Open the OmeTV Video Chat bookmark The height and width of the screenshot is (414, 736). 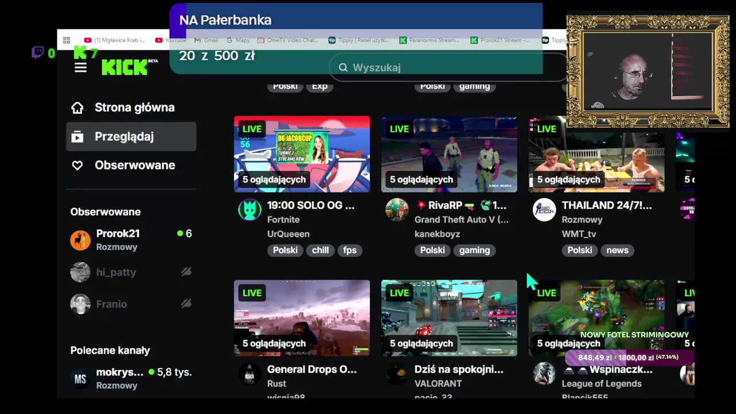coord(287,40)
